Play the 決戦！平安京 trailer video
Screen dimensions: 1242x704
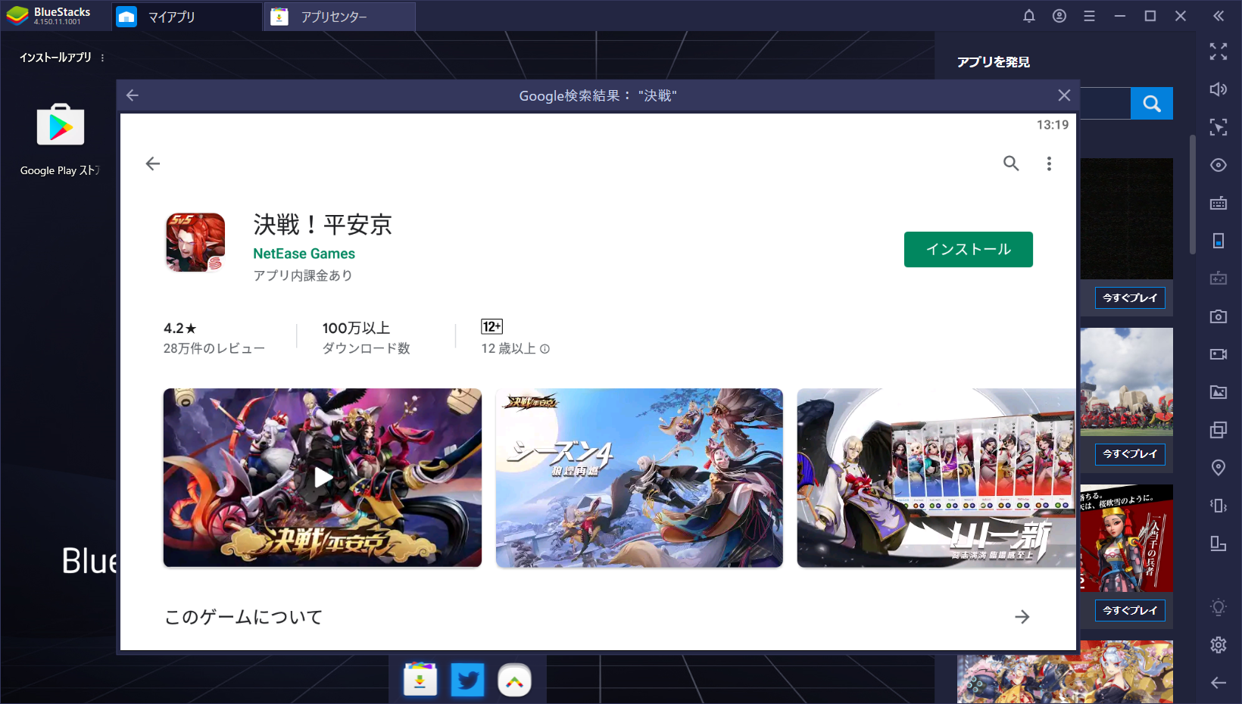(323, 478)
